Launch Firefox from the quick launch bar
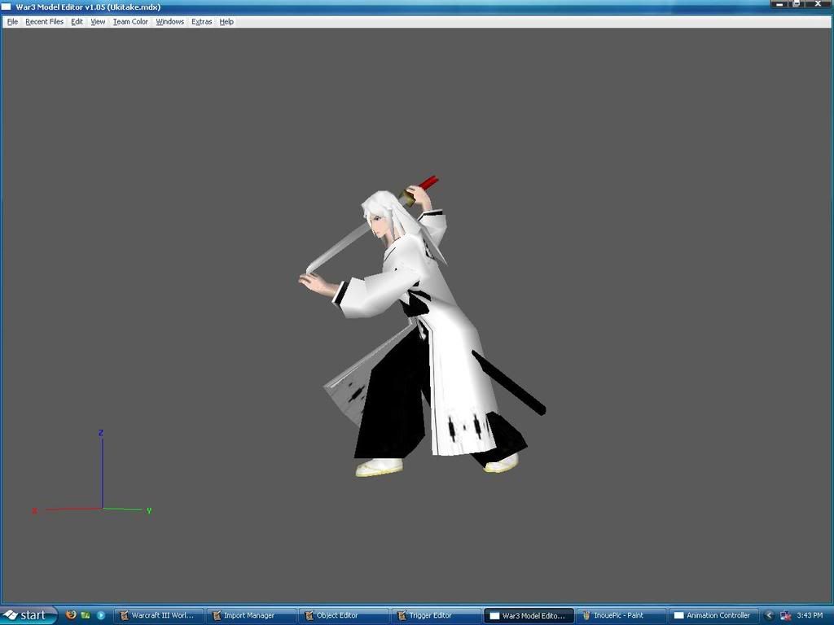834x625 pixels. click(72, 615)
